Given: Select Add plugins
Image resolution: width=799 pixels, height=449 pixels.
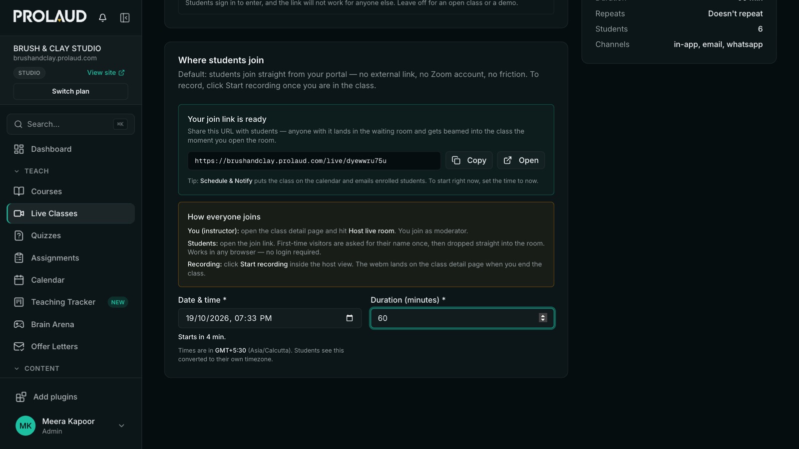Looking at the screenshot, I should [70, 397].
